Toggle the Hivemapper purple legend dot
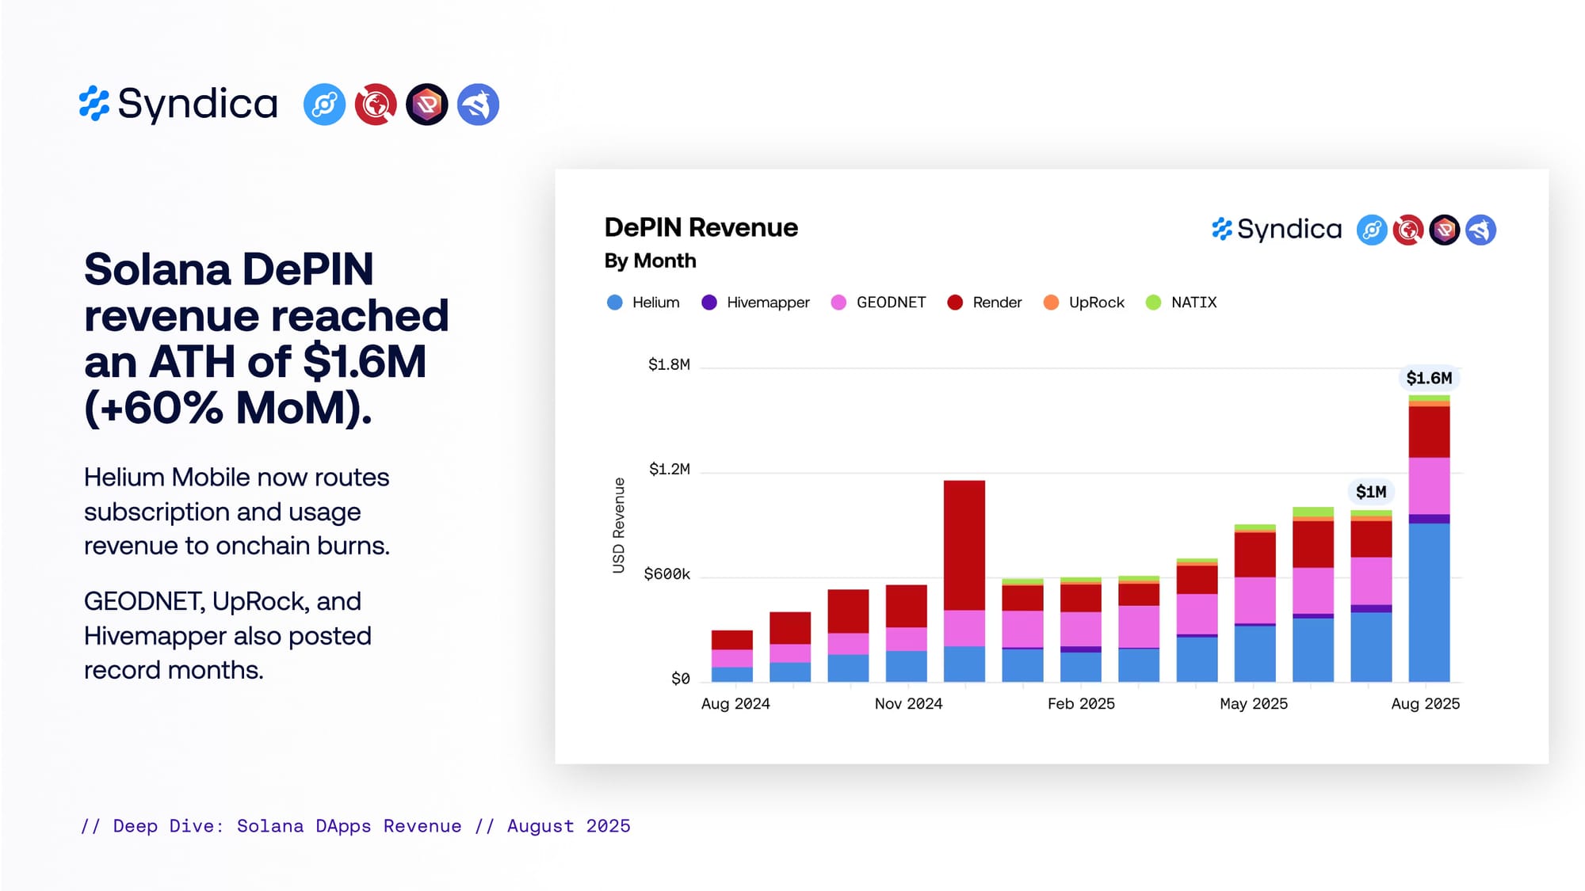The image size is (1585, 891). click(709, 303)
